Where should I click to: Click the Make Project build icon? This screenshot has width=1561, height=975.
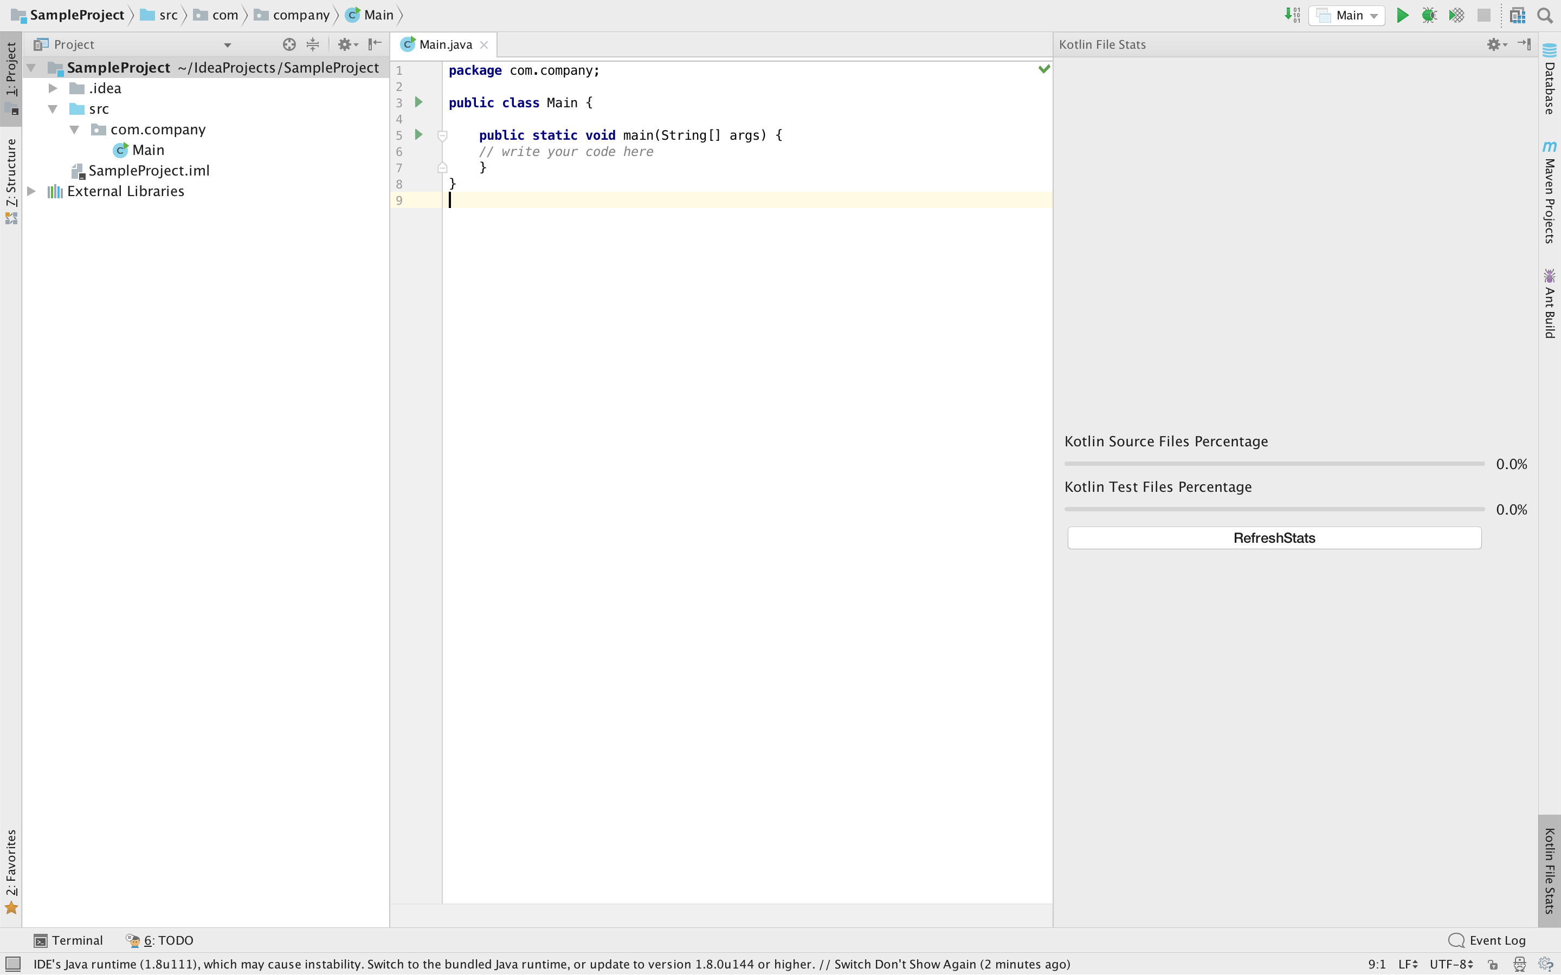click(1292, 16)
